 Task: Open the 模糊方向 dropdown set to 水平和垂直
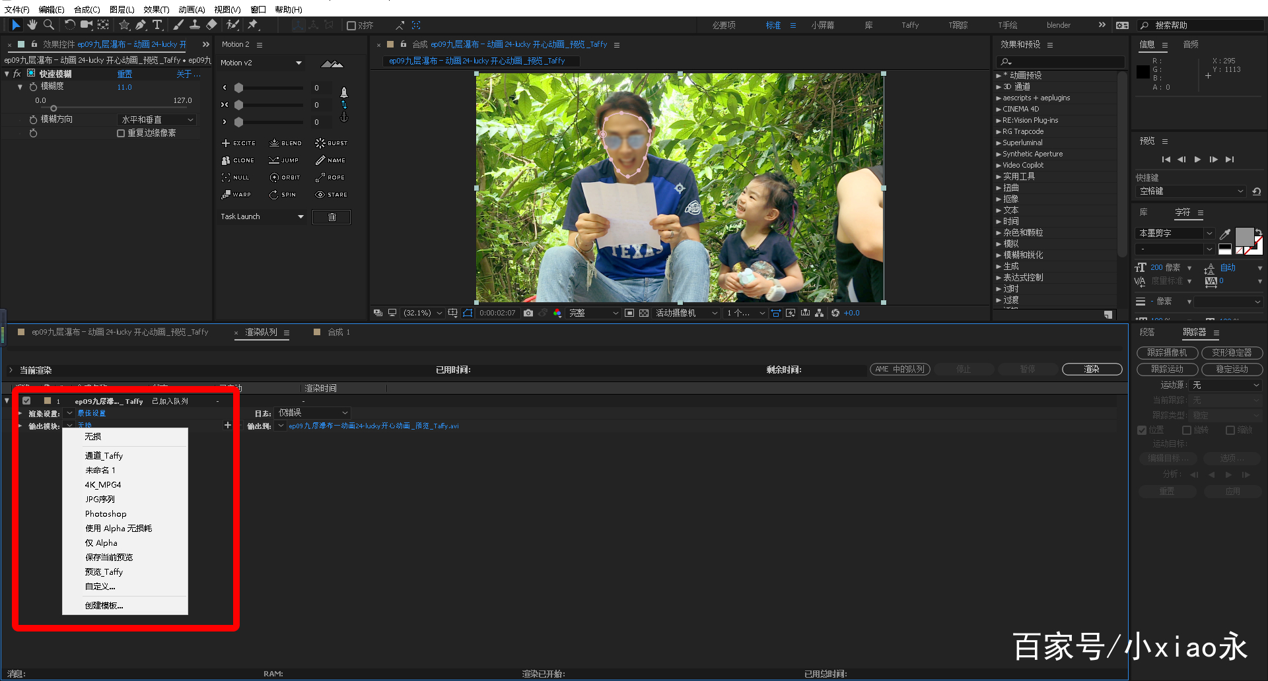click(x=157, y=119)
